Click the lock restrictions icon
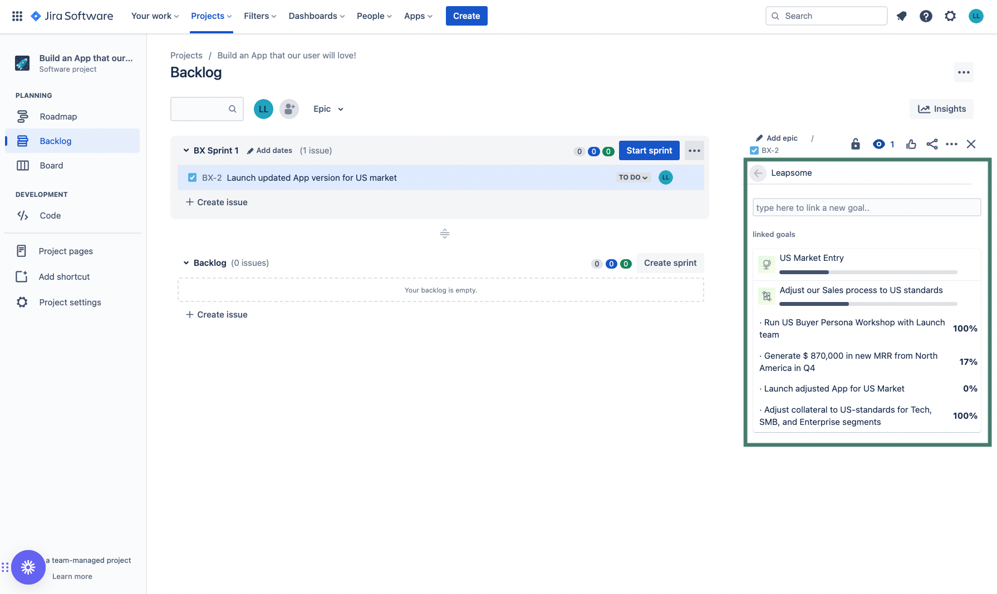This screenshot has width=997, height=594. pos(856,144)
